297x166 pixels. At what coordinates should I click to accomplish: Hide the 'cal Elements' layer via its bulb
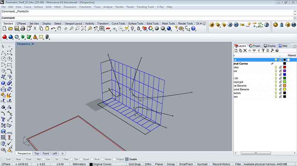(276, 86)
